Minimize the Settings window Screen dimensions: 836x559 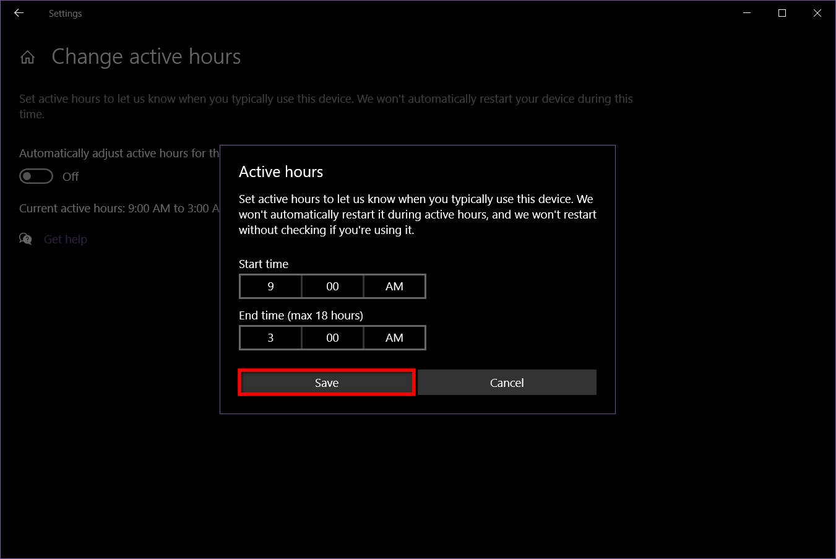pyautogui.click(x=747, y=13)
